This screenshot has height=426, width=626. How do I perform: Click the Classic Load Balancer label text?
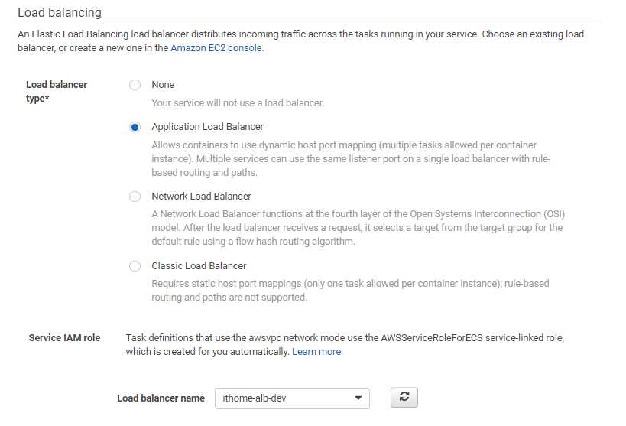tap(199, 265)
